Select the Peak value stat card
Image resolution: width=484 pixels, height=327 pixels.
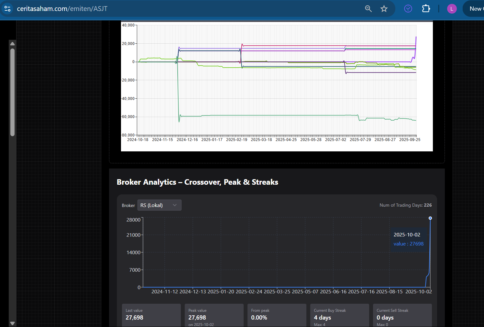[x=214, y=315]
